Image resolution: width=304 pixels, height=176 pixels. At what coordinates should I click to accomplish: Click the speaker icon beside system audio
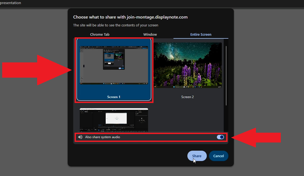80,137
